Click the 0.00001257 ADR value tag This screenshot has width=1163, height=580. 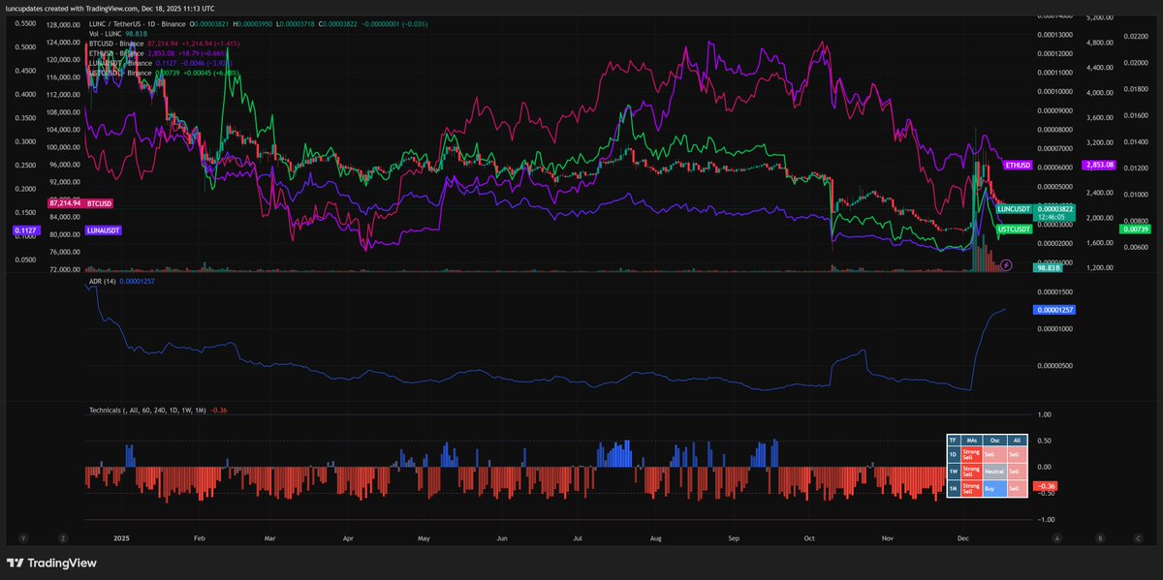1054,310
